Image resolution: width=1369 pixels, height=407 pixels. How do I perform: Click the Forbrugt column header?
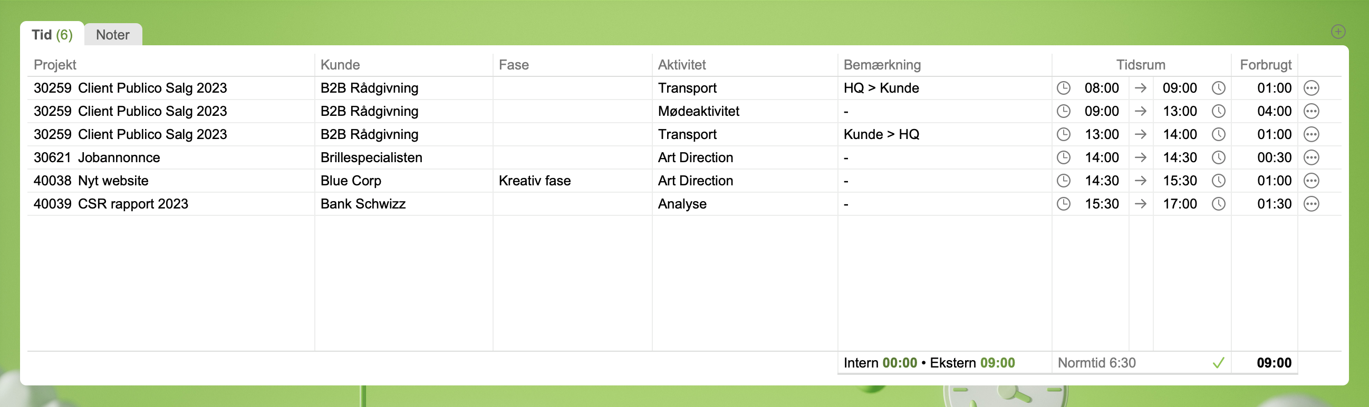click(x=1265, y=65)
